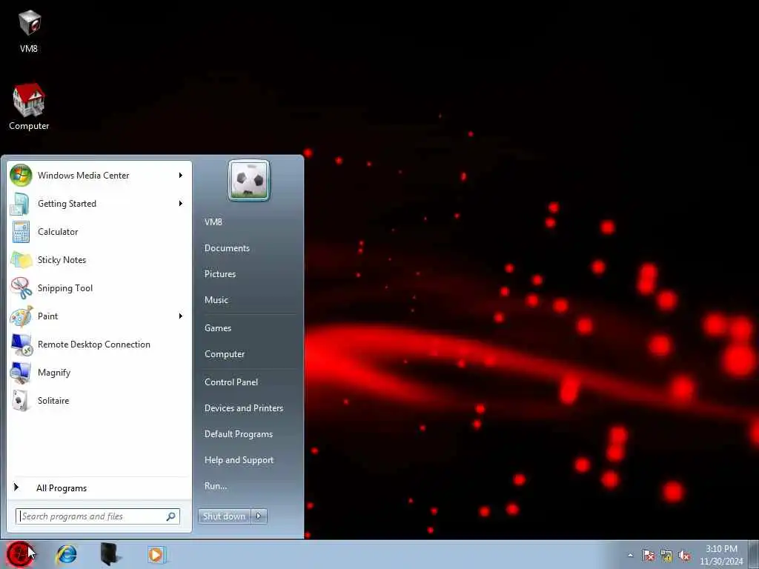The image size is (759, 569).
Task: Click the Remote Desktop Connection icon
Action: (21, 345)
